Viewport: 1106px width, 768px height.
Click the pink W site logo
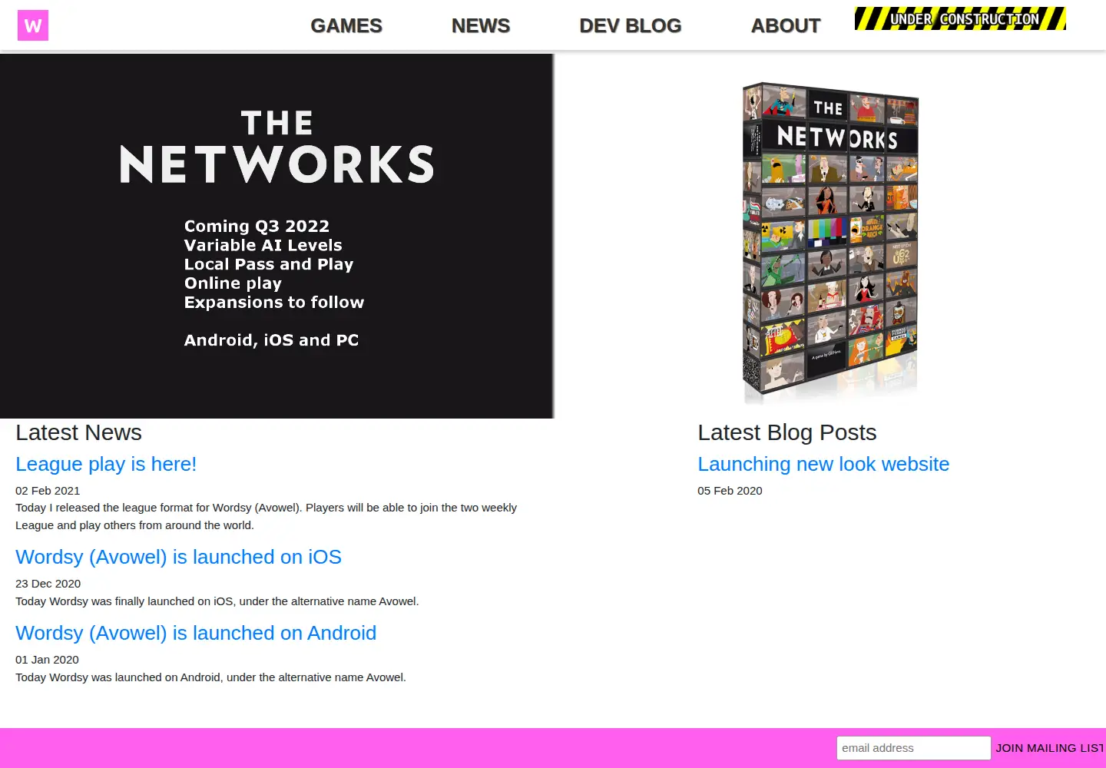(33, 25)
